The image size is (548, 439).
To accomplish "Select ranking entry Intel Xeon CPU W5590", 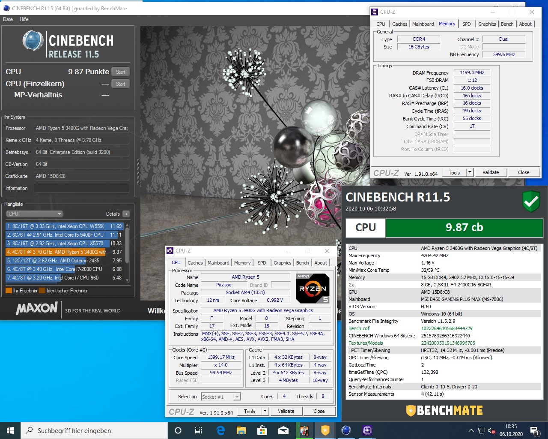I will pos(64,226).
